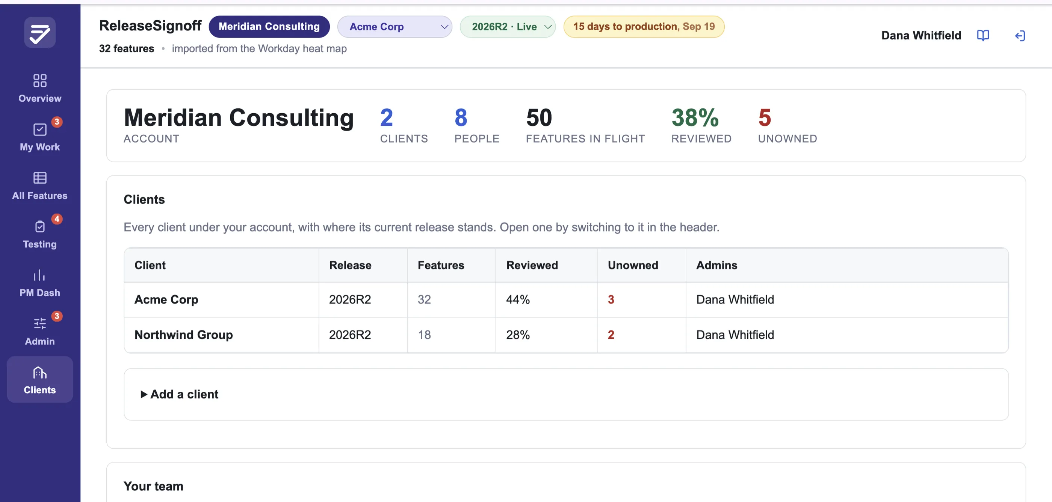This screenshot has width=1052, height=502.
Task: Click the Dana Whitfield user name
Action: [x=921, y=36]
